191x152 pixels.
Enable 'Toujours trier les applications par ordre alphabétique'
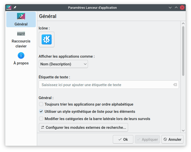[x=41, y=104]
